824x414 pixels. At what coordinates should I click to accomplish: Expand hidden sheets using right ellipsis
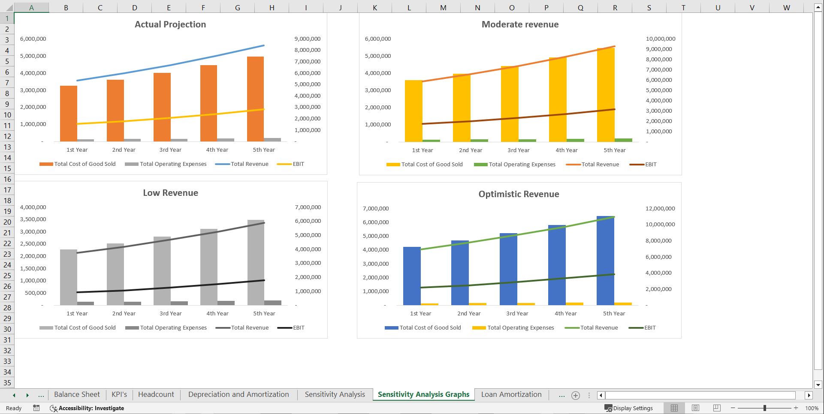pyautogui.click(x=561, y=395)
